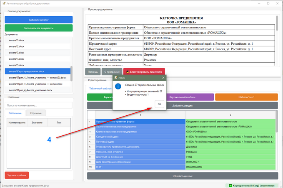Screen dimensions: 283x188
Task: Click row header 6 in the editing table
Action: coord(91,147)
